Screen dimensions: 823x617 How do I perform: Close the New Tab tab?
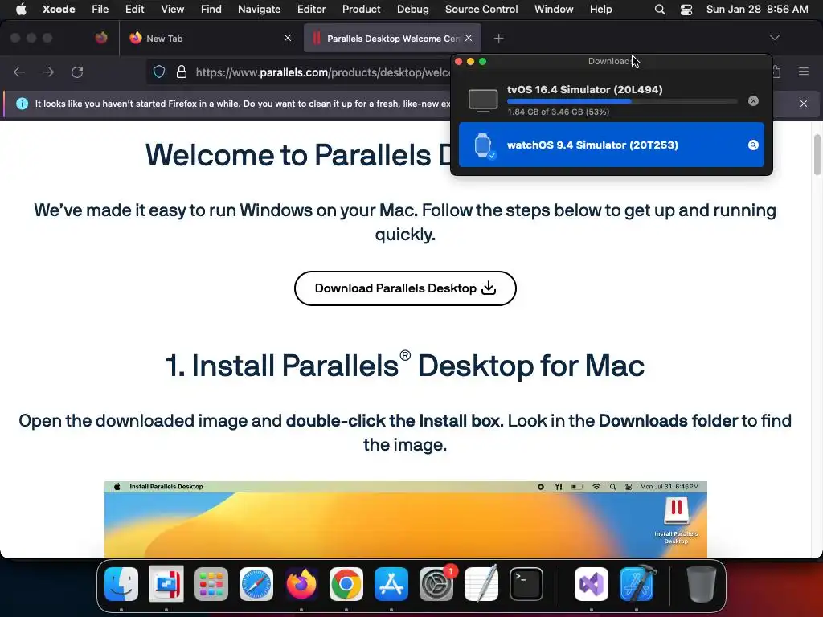(x=288, y=38)
